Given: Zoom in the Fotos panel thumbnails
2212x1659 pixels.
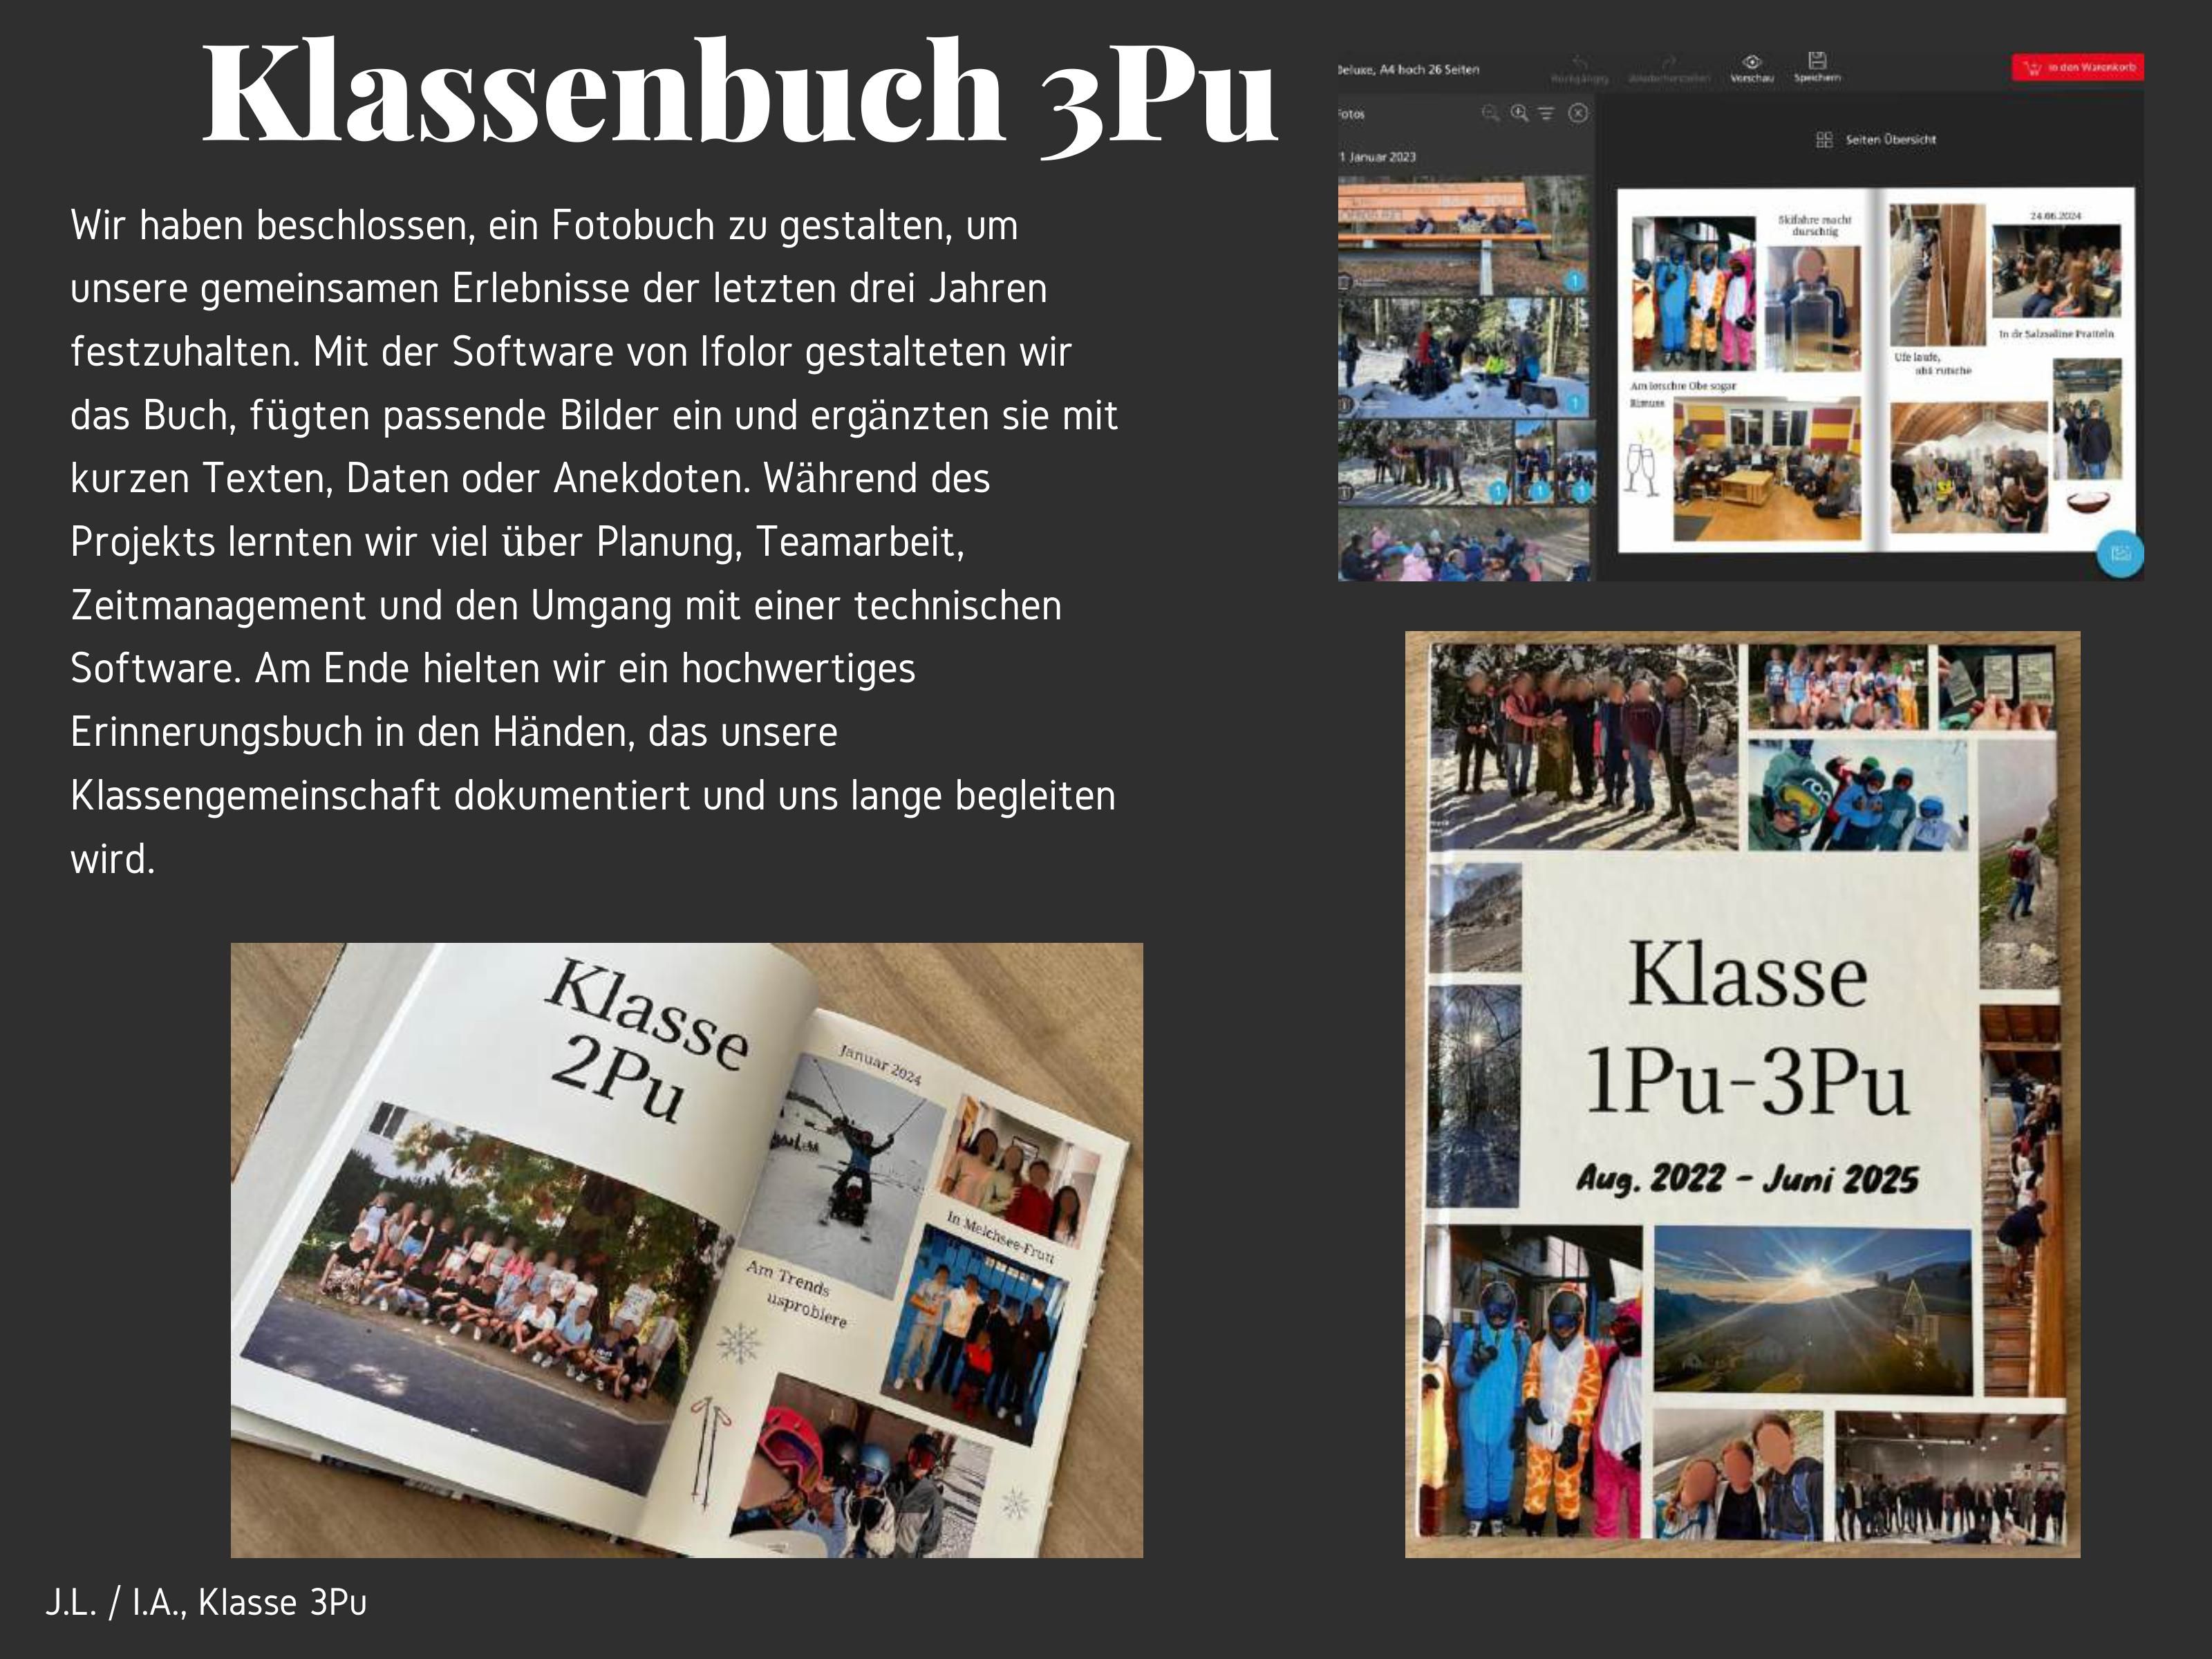Looking at the screenshot, I should [1519, 113].
